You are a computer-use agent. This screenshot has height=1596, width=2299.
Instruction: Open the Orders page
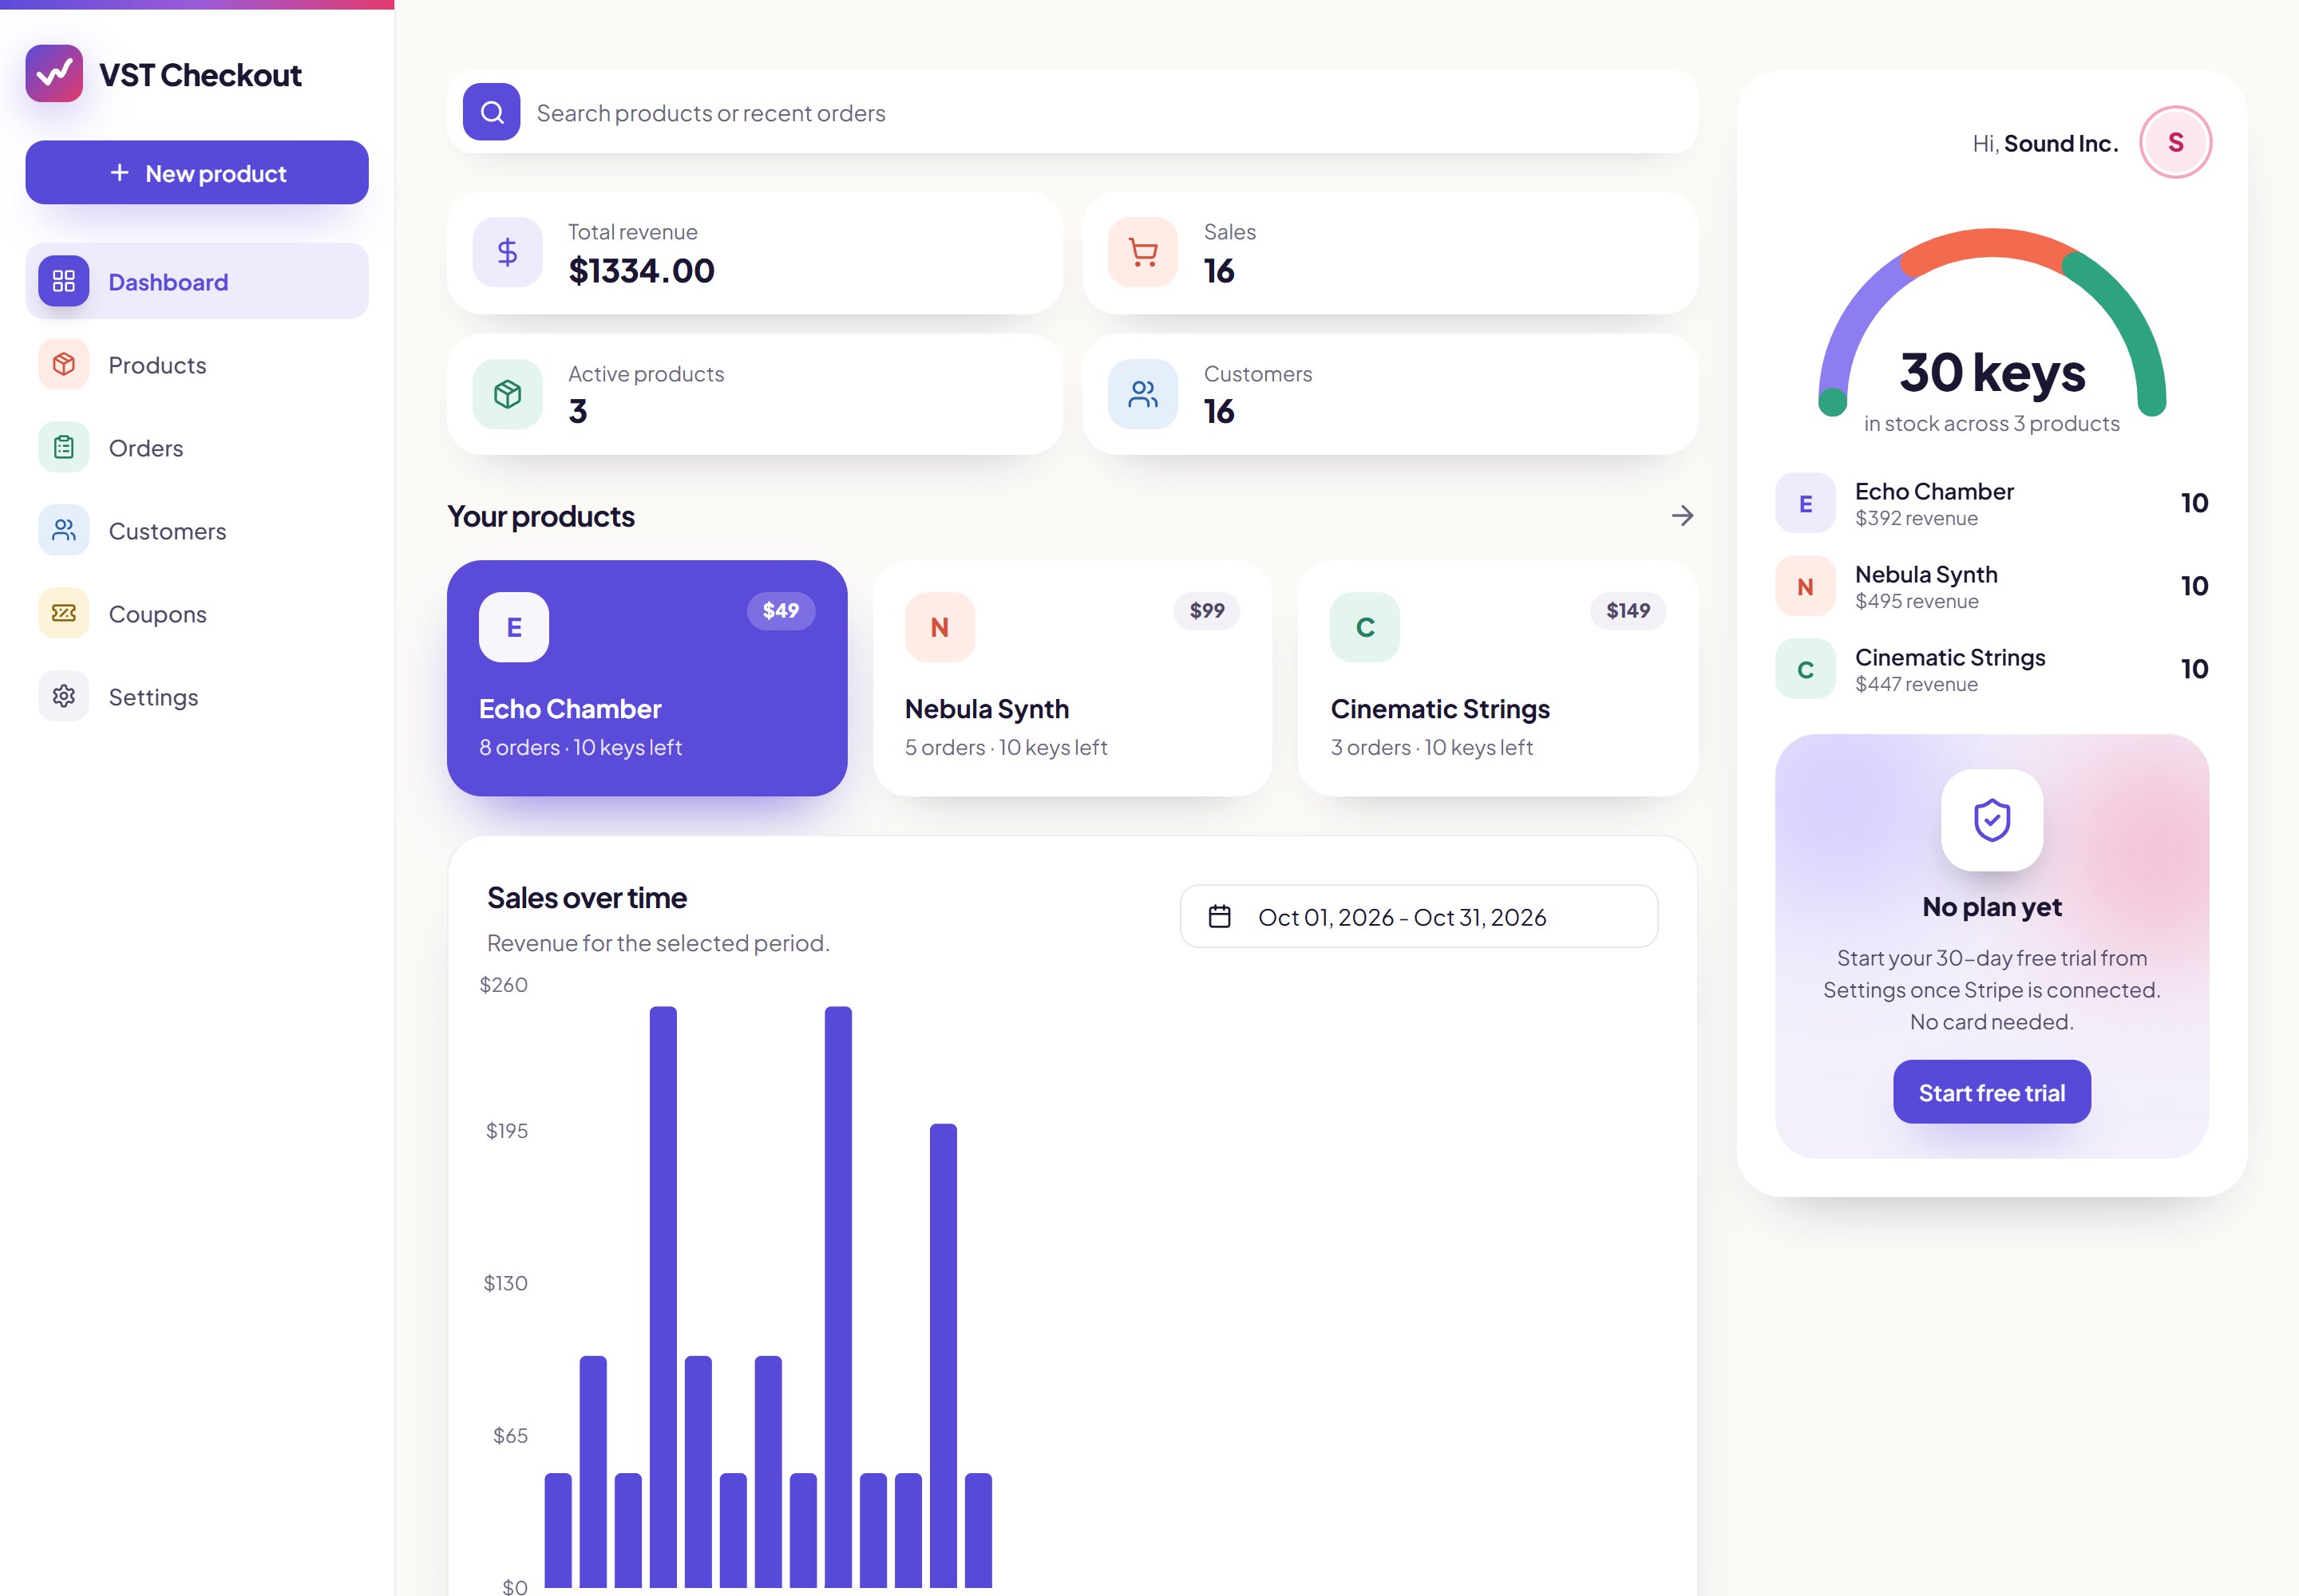tap(197, 447)
